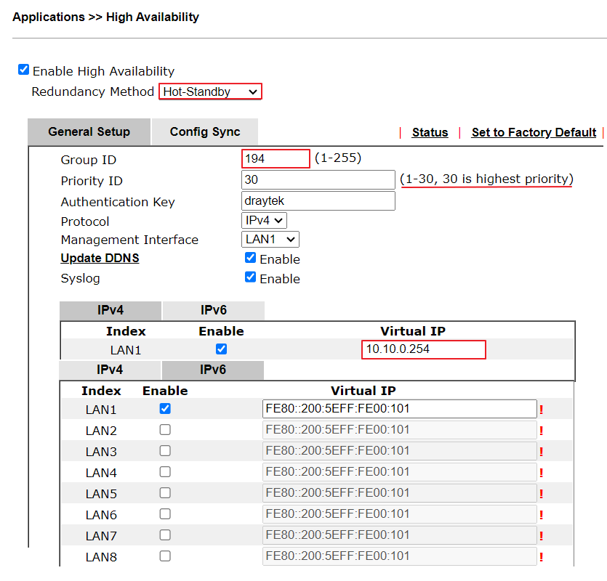Click red exclamation icon for LAN2
Viewport: 607px width, 581px height.
click(x=541, y=431)
